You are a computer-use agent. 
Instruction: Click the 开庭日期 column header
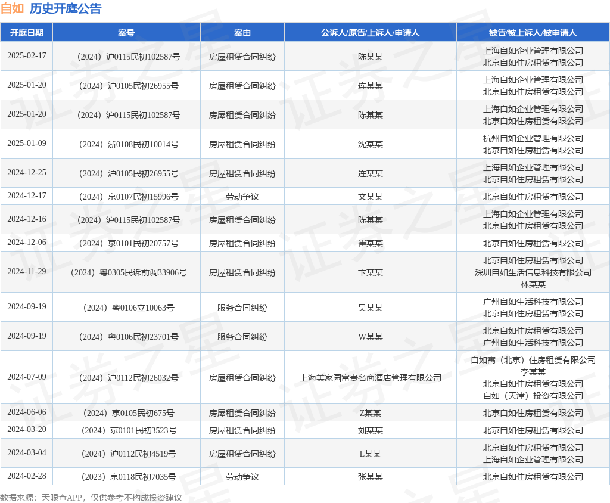[26, 33]
